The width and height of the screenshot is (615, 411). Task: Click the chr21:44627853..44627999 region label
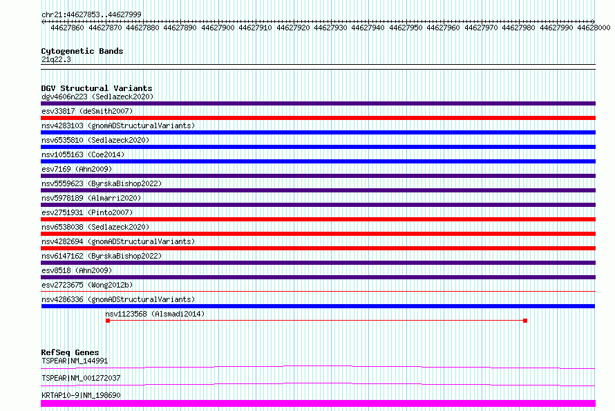point(91,14)
